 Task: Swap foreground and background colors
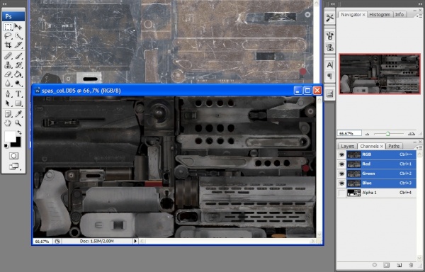click(x=19, y=132)
